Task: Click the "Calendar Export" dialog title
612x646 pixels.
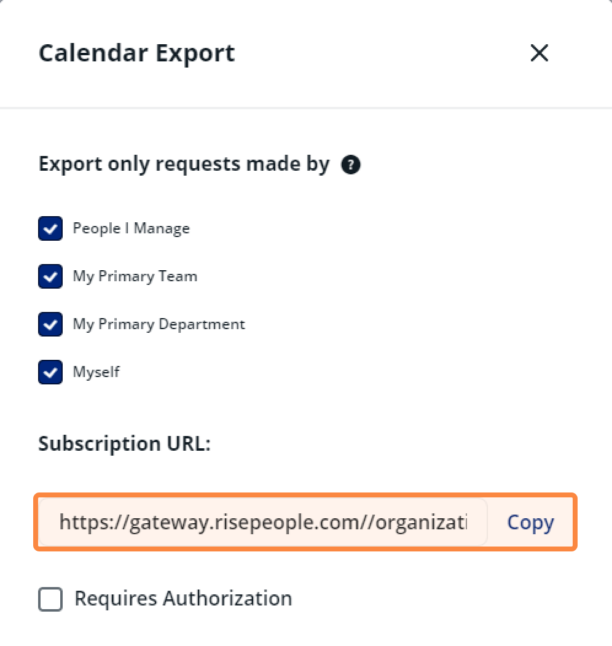Action: click(x=136, y=53)
